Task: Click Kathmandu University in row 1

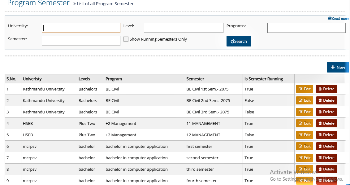Action: tap(44, 89)
